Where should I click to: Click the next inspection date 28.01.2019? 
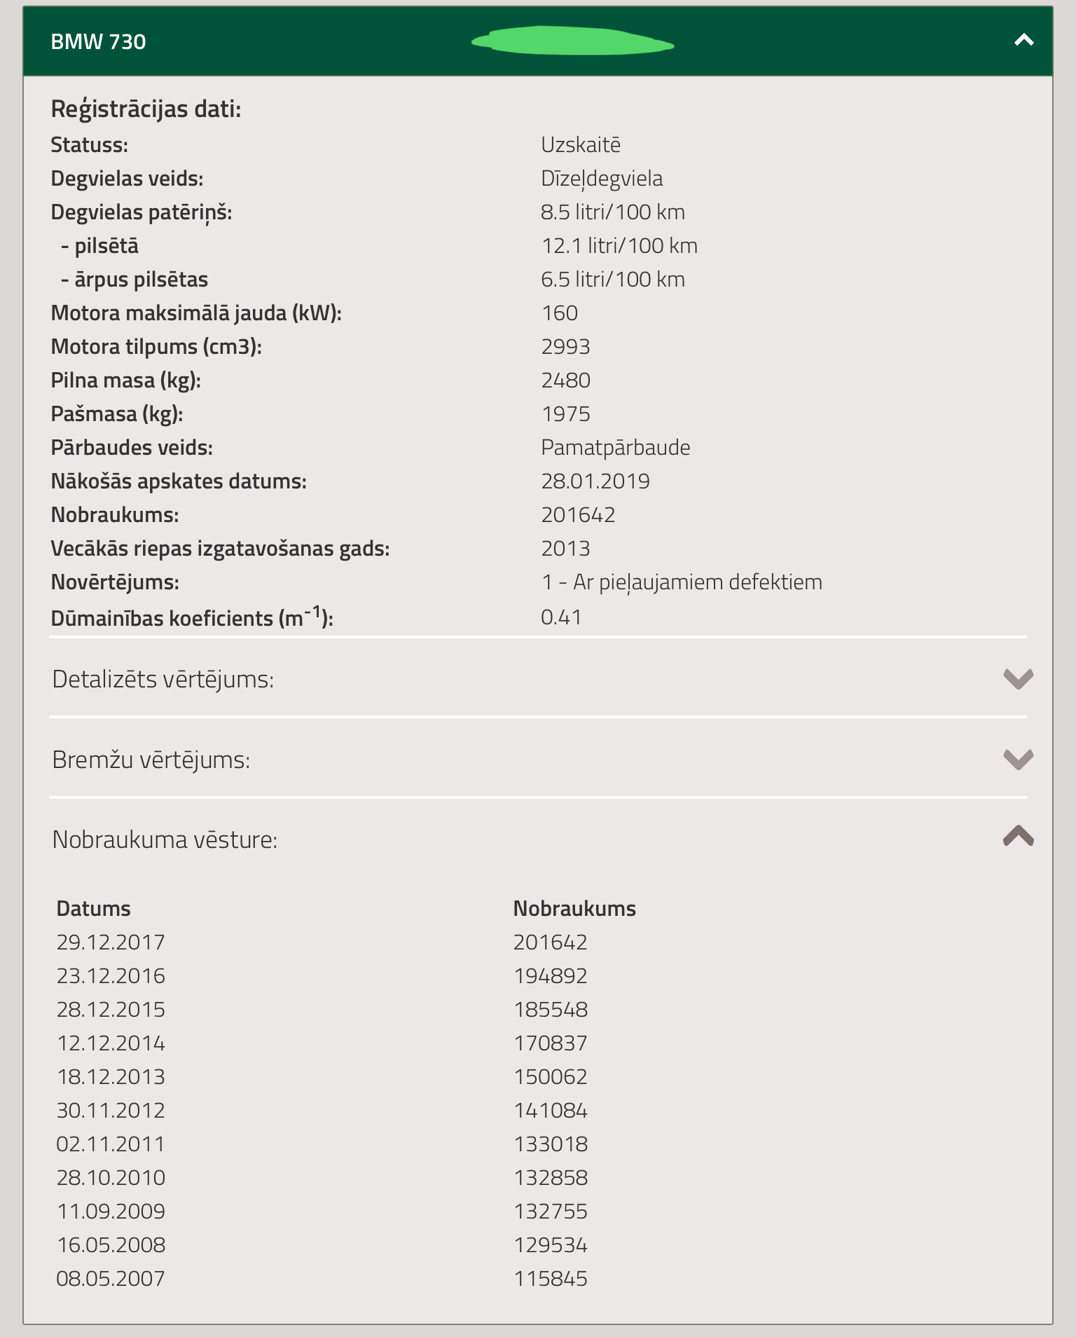(x=595, y=481)
